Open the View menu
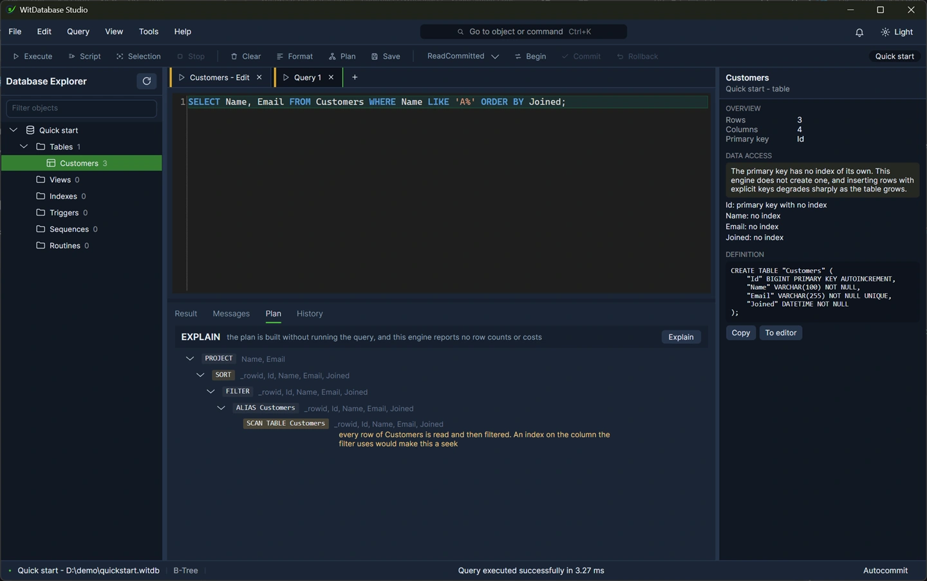The image size is (927, 581). (x=114, y=32)
